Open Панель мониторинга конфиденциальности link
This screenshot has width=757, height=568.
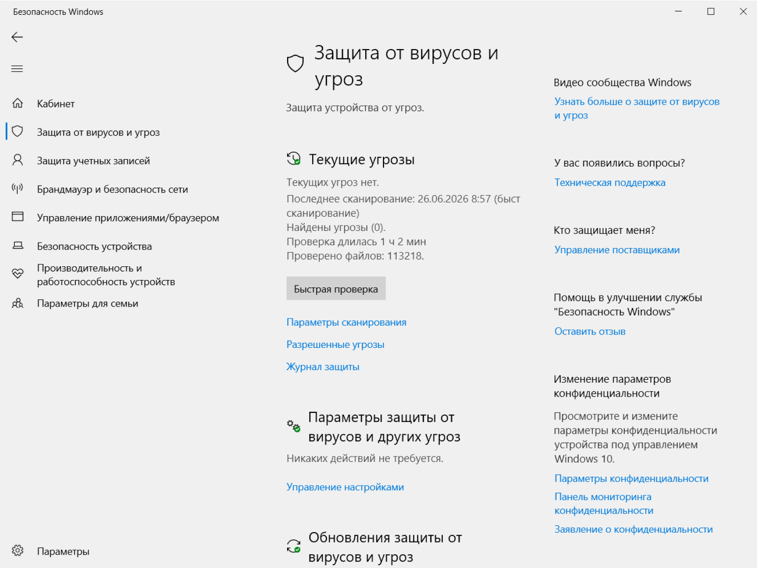click(x=604, y=504)
